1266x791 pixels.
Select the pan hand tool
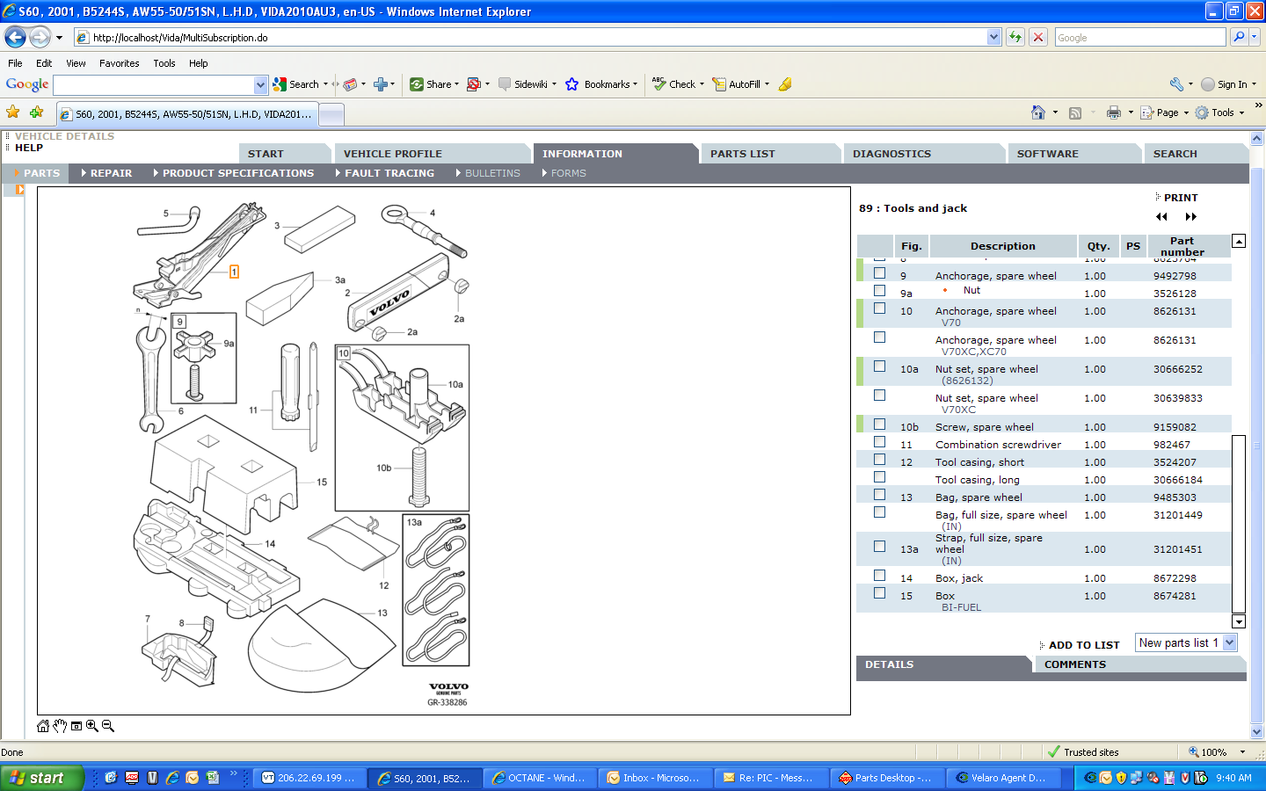click(60, 726)
